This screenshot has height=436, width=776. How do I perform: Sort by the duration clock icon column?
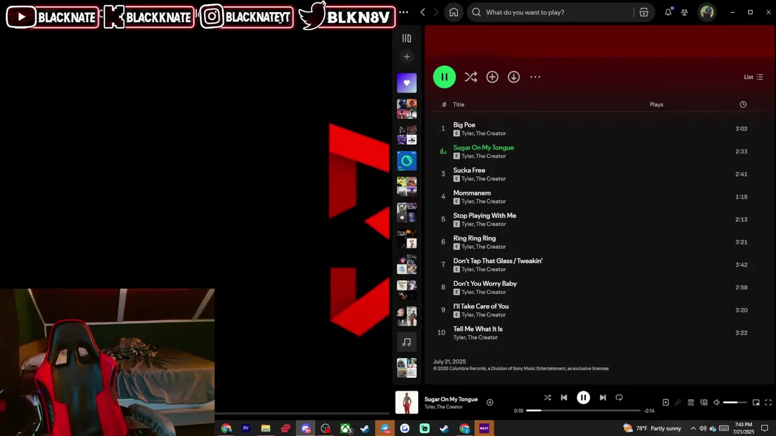pos(743,105)
